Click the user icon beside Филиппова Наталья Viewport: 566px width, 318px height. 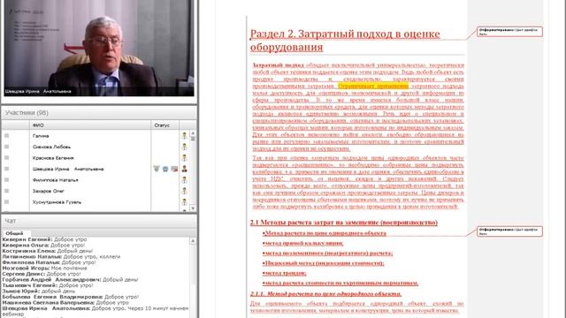185,179
